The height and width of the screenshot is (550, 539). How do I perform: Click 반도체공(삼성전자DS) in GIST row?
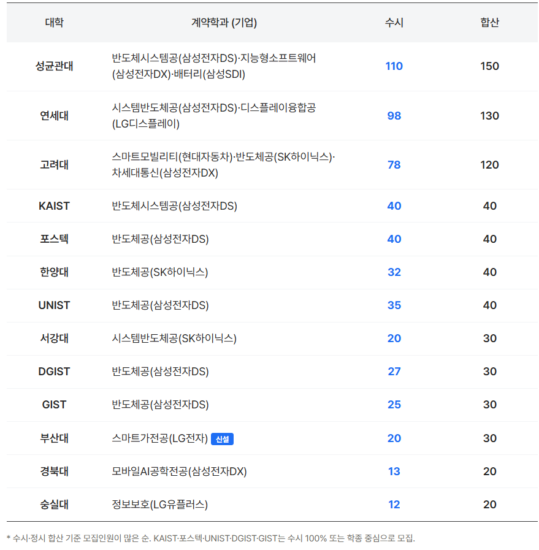(160, 405)
